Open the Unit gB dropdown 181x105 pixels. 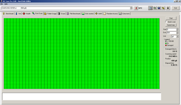coord(177,36)
